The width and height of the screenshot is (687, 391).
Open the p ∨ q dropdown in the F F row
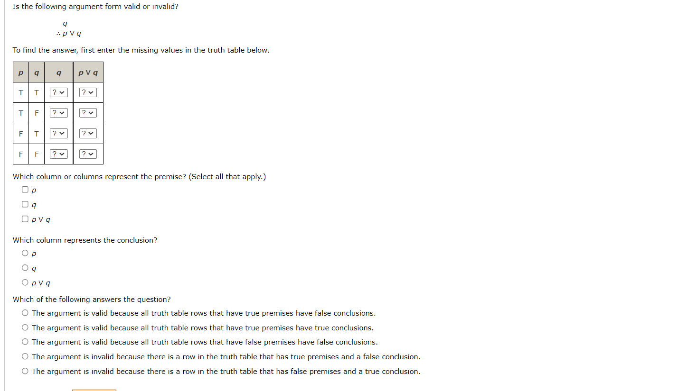(x=88, y=154)
